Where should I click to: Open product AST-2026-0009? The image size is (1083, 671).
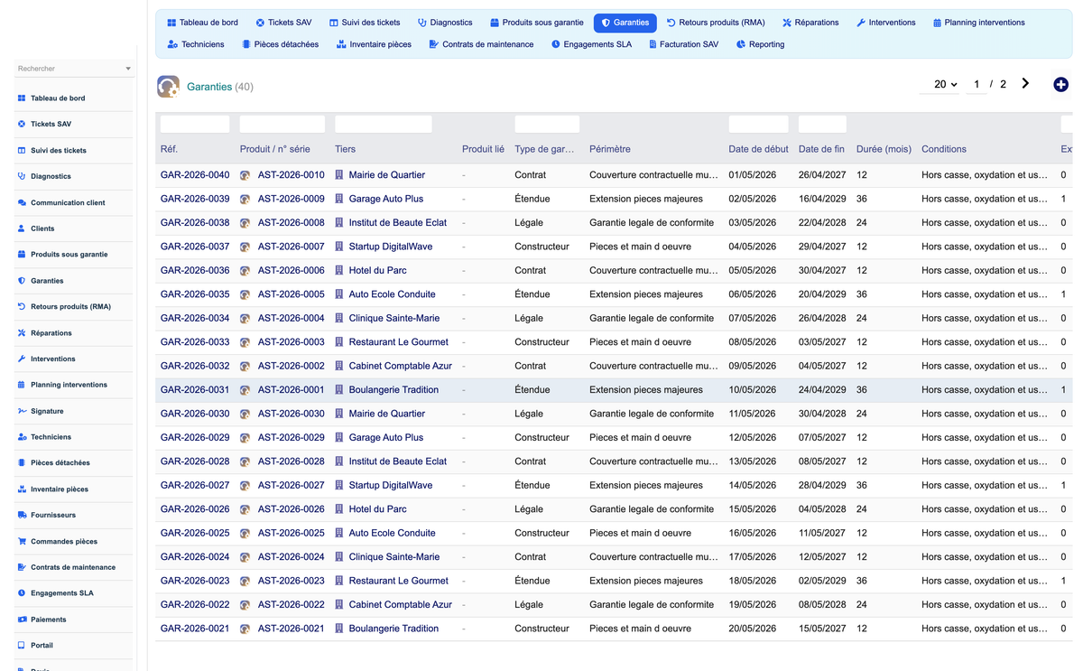tap(291, 199)
